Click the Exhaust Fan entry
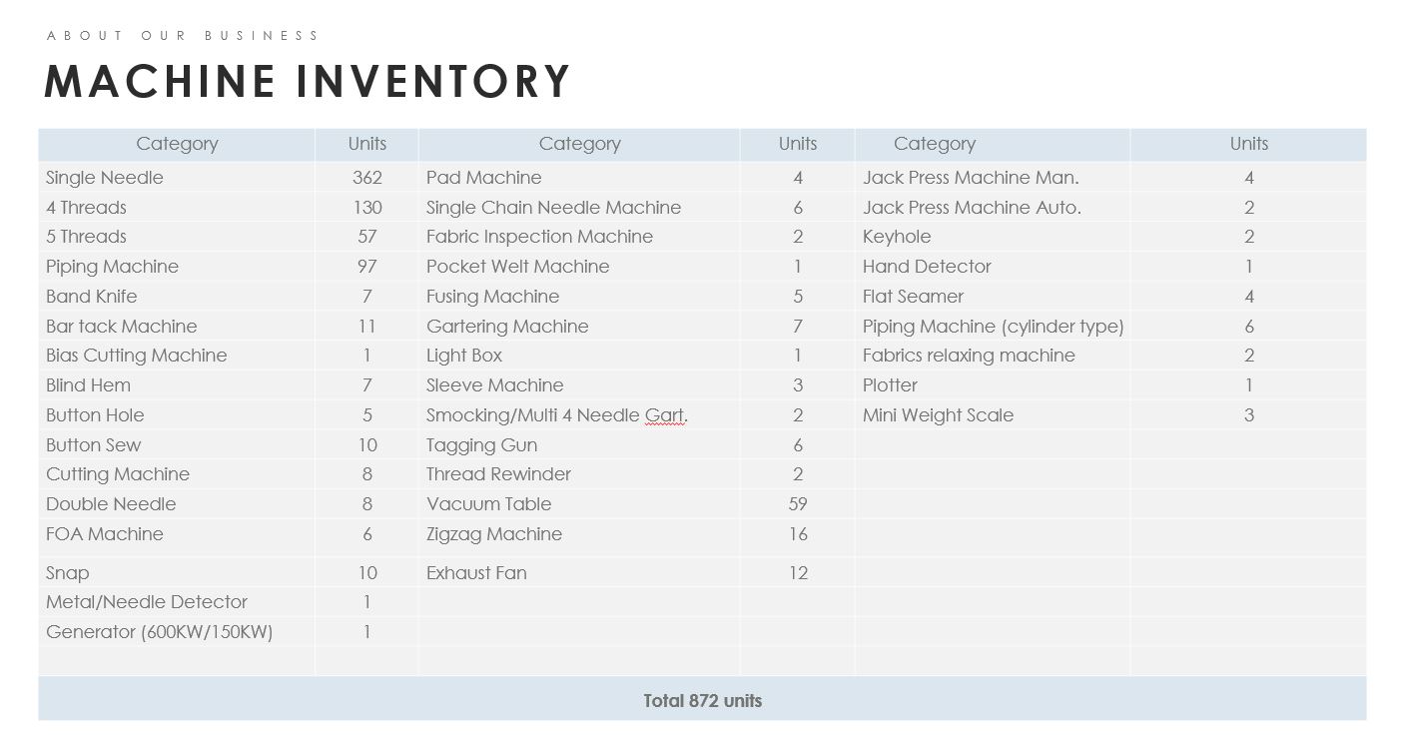 point(476,573)
